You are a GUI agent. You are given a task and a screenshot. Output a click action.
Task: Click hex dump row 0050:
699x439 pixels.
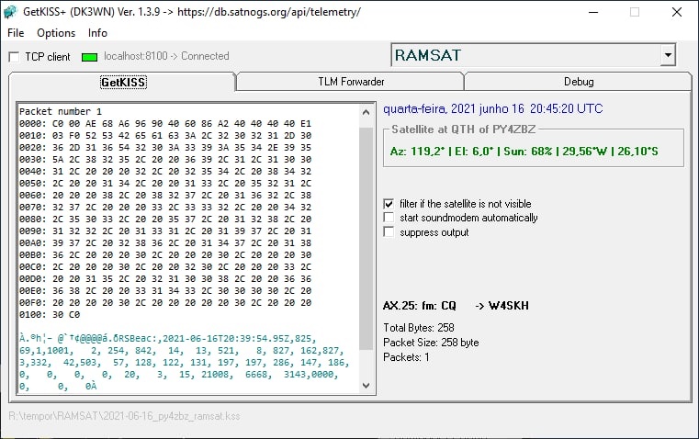[x=165, y=183]
